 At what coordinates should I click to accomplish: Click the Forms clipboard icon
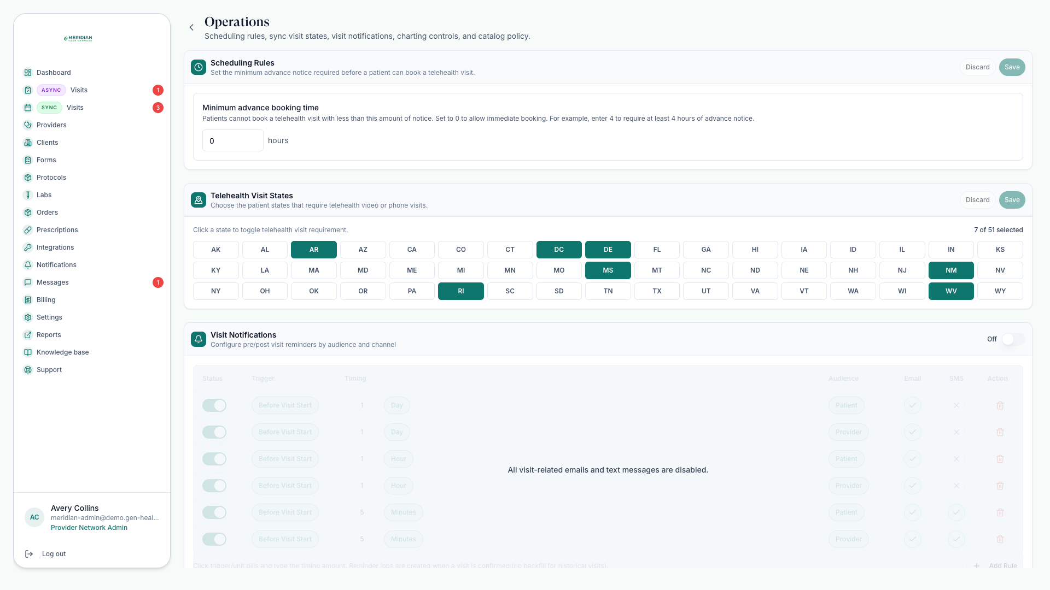(x=28, y=160)
